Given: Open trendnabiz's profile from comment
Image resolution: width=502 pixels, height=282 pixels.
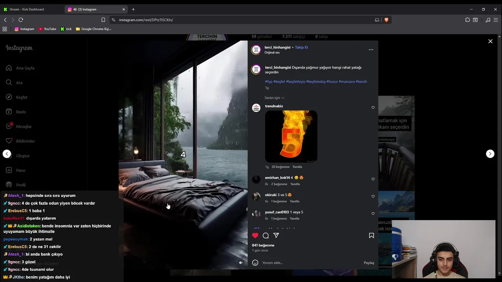Looking at the screenshot, I should [x=274, y=106].
